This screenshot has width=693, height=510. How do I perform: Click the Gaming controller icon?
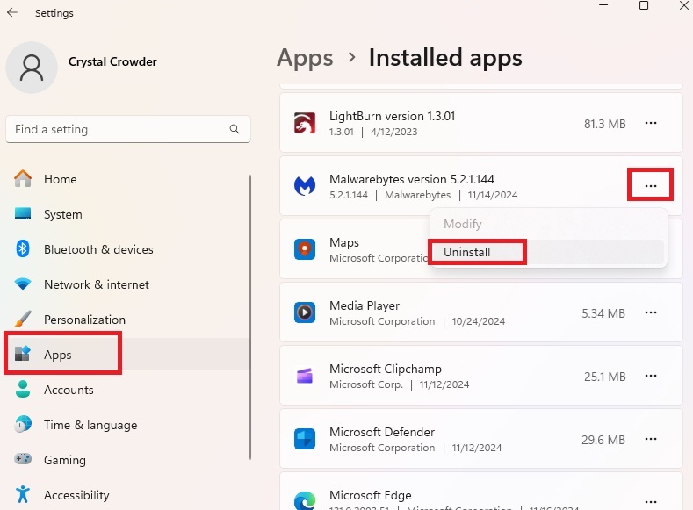(23, 459)
